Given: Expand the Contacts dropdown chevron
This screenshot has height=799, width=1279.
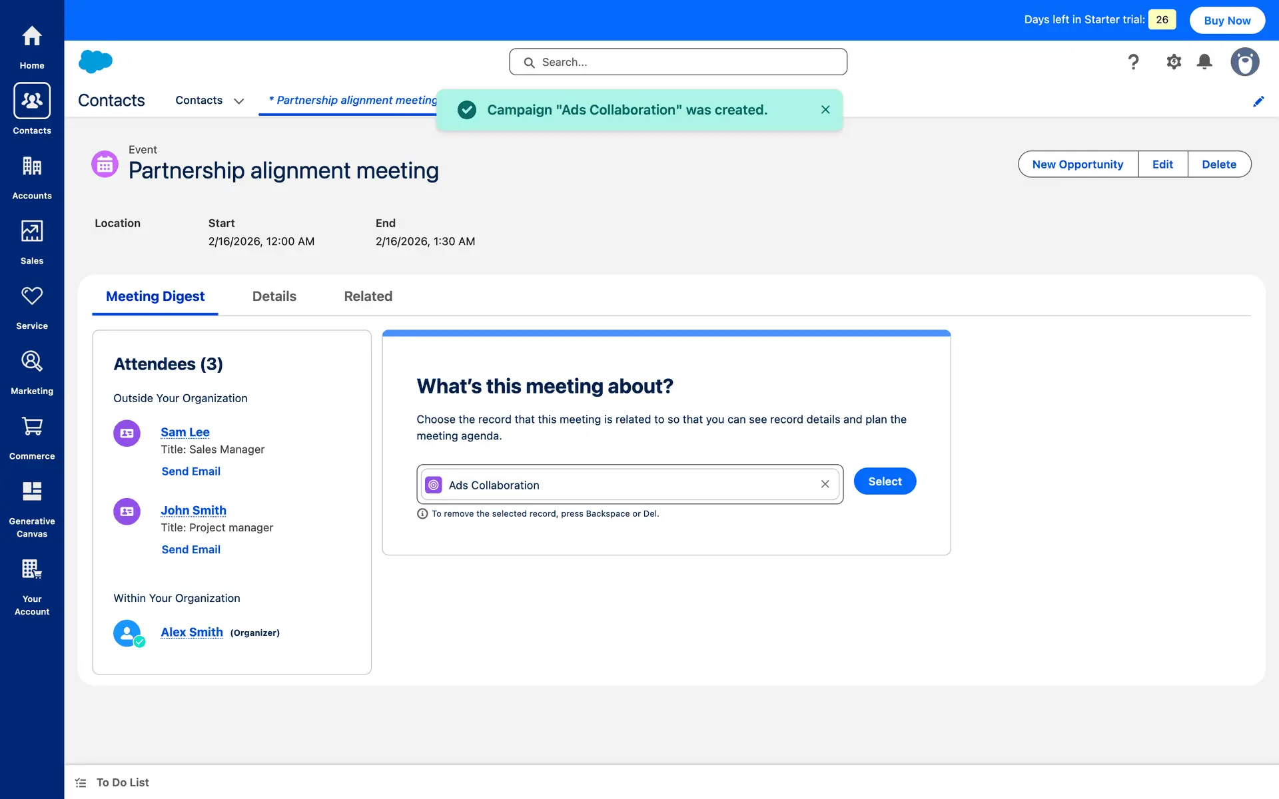Looking at the screenshot, I should click(x=238, y=101).
